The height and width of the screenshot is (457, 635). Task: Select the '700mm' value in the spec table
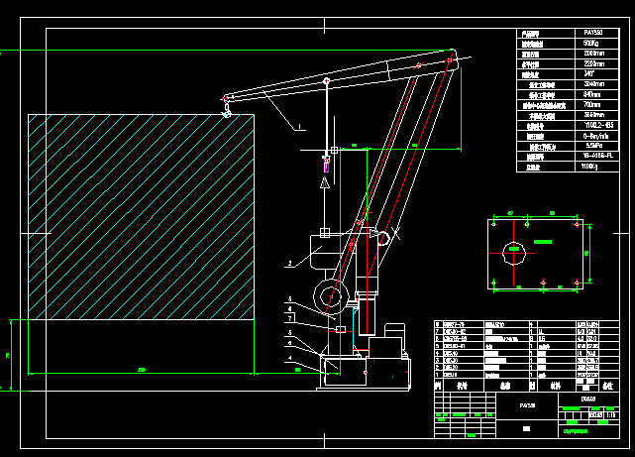(591, 104)
